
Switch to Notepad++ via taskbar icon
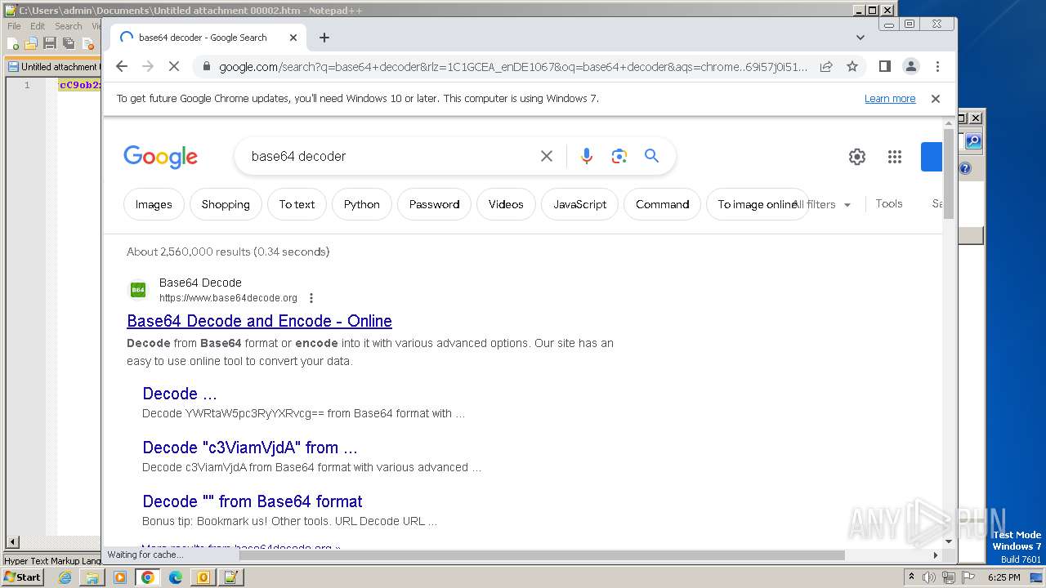tap(230, 577)
